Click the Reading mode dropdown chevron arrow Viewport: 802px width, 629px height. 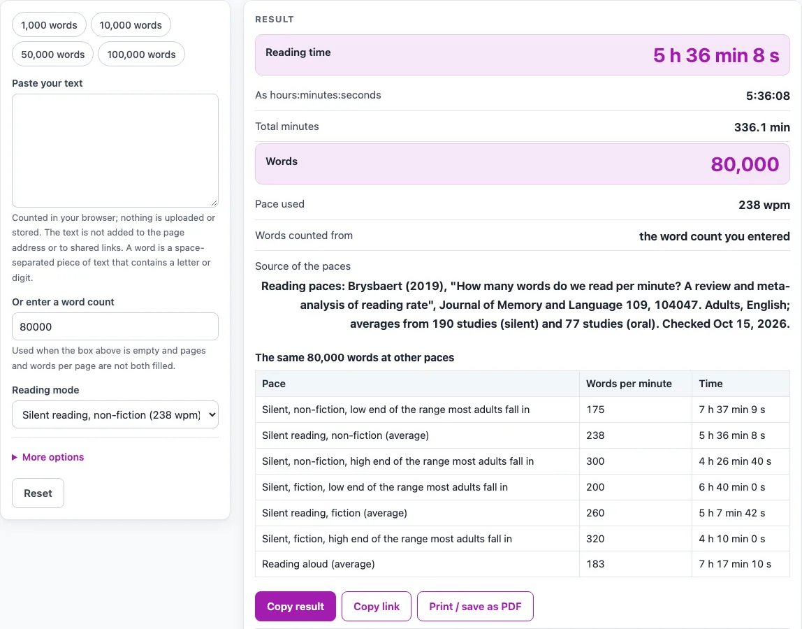pyautogui.click(x=212, y=414)
